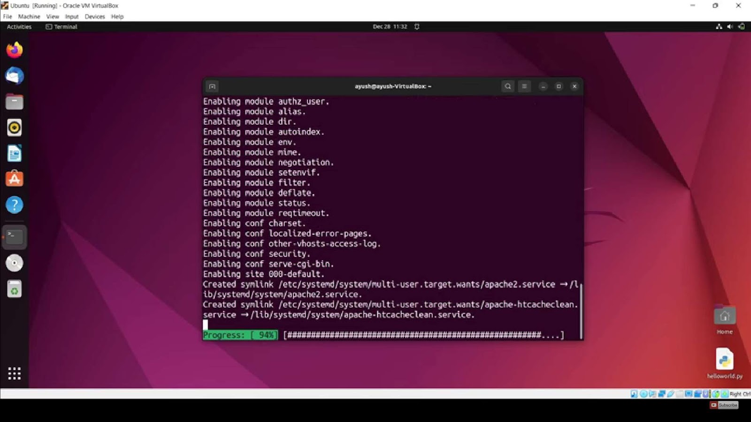Click the line 'Enabling conf charset.'

coord(254,223)
